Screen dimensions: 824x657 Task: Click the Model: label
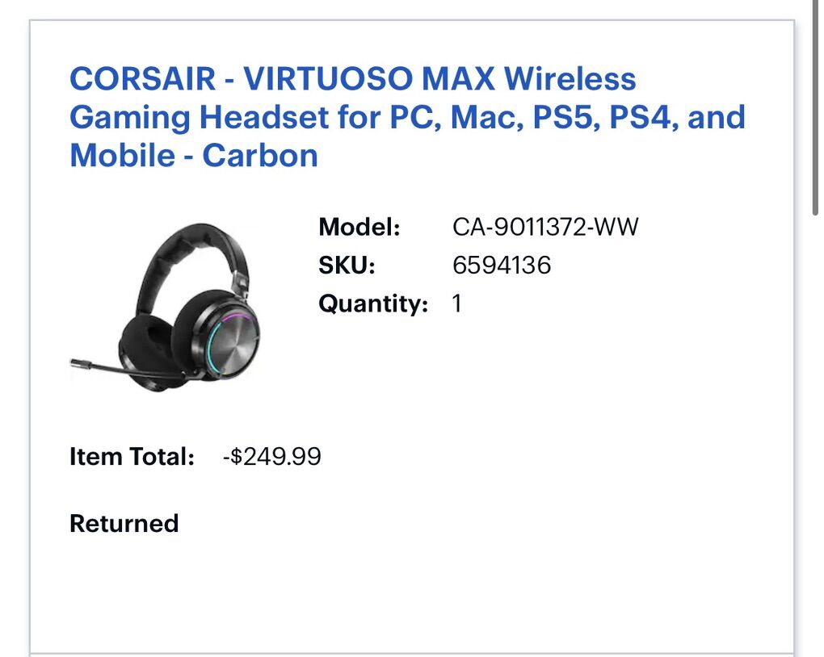click(x=359, y=227)
